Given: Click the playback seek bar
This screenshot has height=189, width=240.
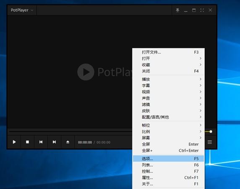Looking at the screenshot, I should coord(70,131).
